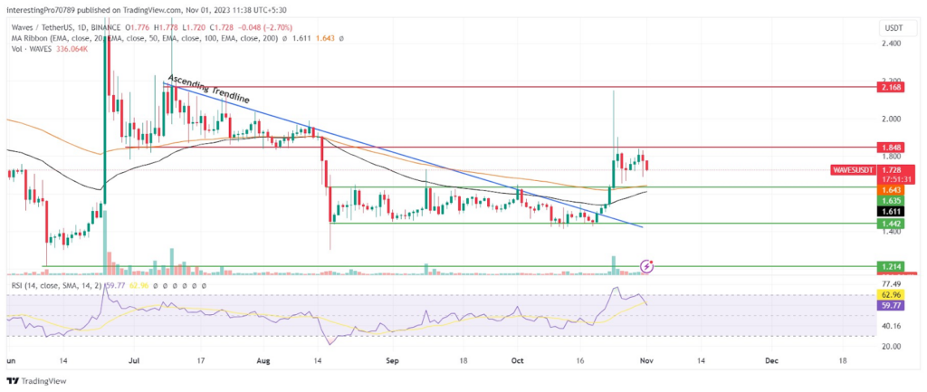
Task: Click the Jul label on time axis
Action: coord(134,359)
